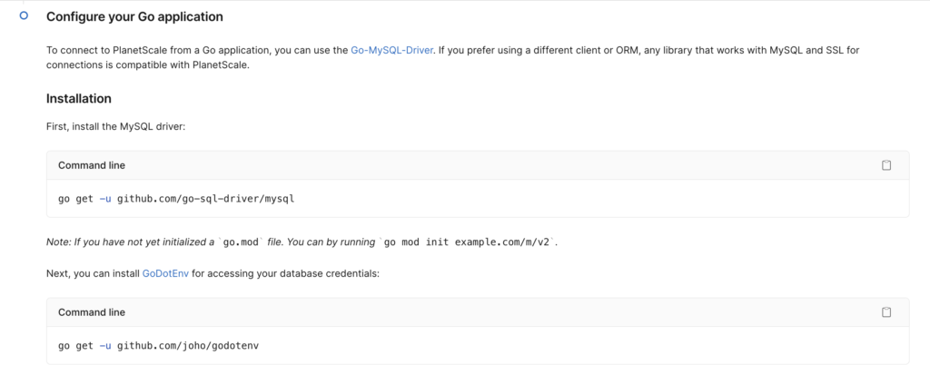Click the 'First, install the MySQL driver' text
Viewport: 930px width, 385px height.
click(x=115, y=126)
